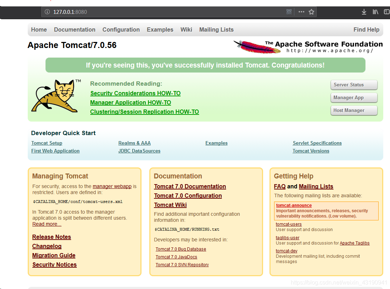Click the Apache Tomcat/7.0.56 heading
Viewport: 390px width, 289px height.
72,45
